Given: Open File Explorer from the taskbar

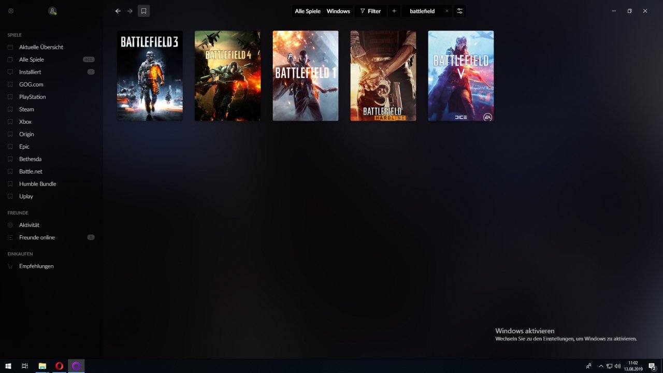Looking at the screenshot, I should [42, 366].
